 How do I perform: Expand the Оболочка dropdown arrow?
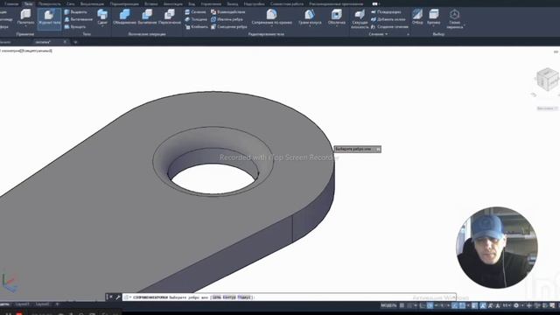click(336, 26)
